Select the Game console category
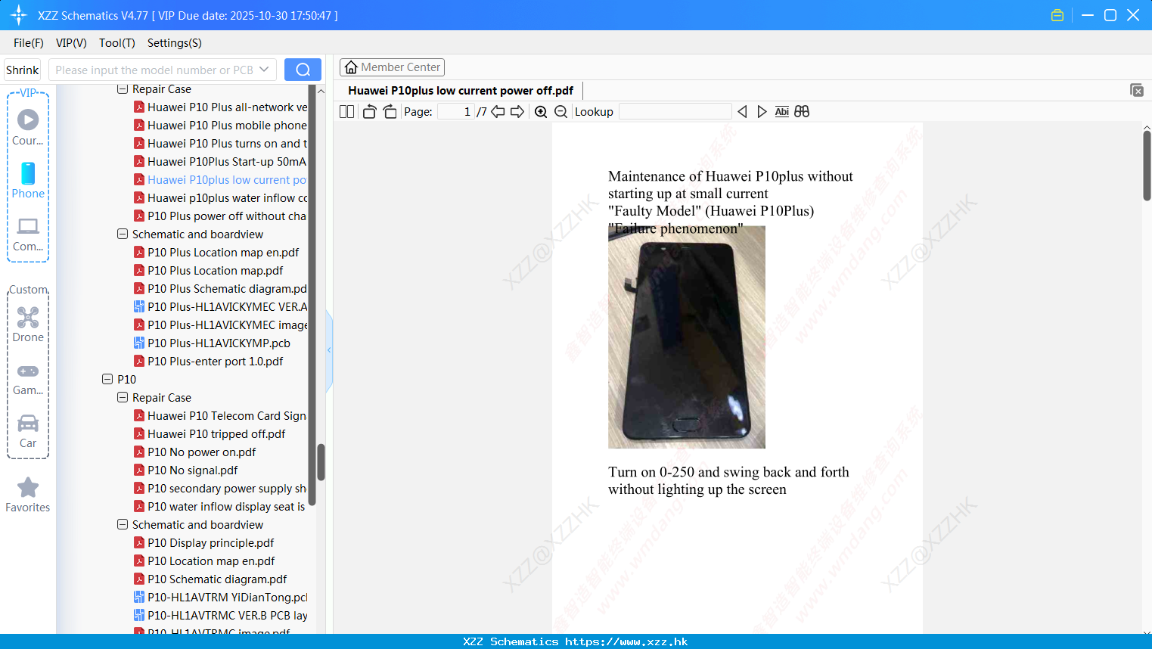 click(28, 379)
